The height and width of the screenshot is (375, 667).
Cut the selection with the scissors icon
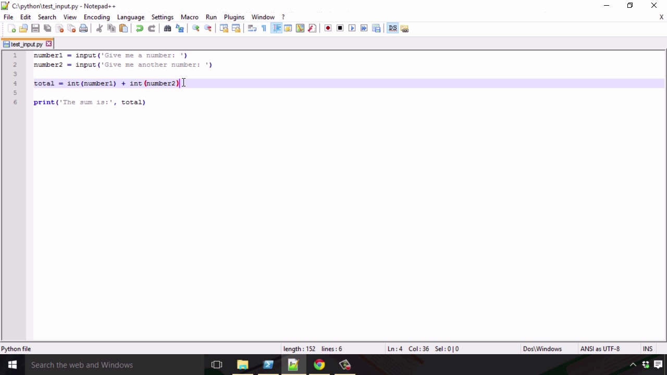(99, 28)
